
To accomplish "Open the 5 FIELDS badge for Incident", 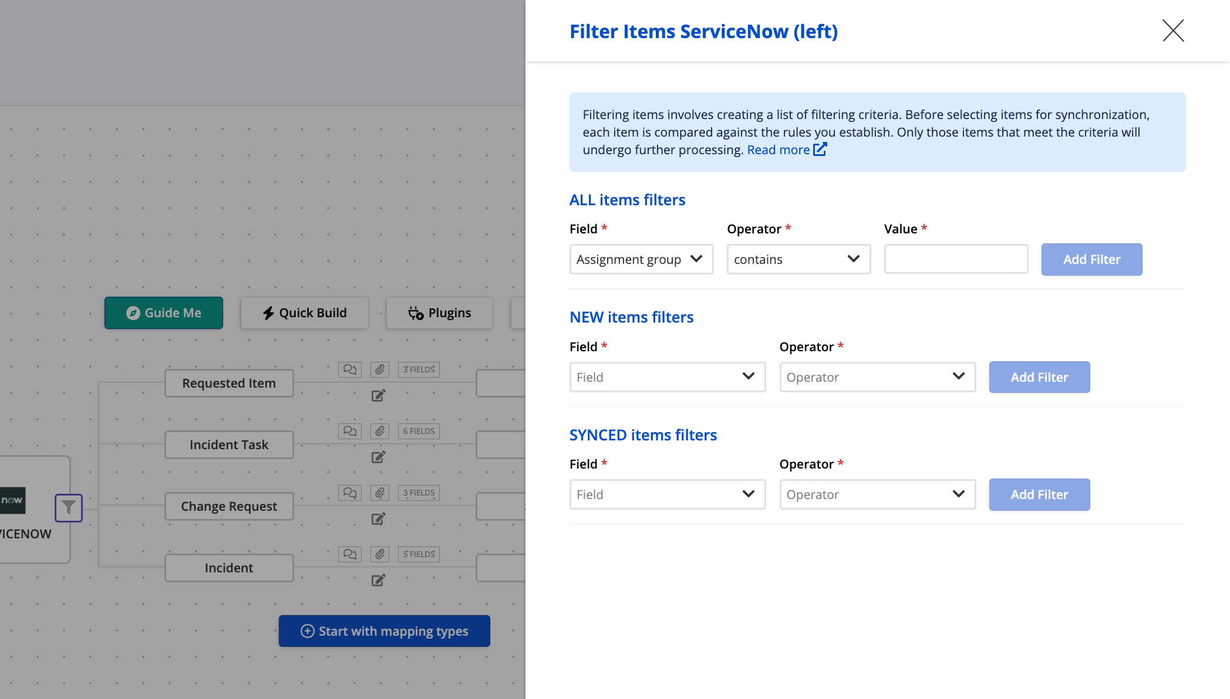I will [419, 554].
